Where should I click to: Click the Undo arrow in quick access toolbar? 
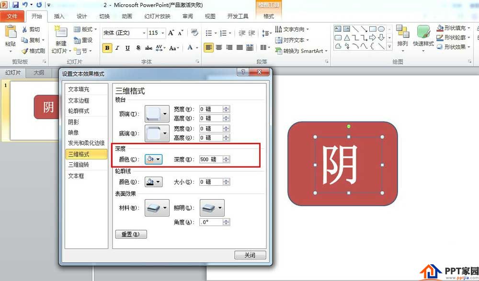(25, 5)
